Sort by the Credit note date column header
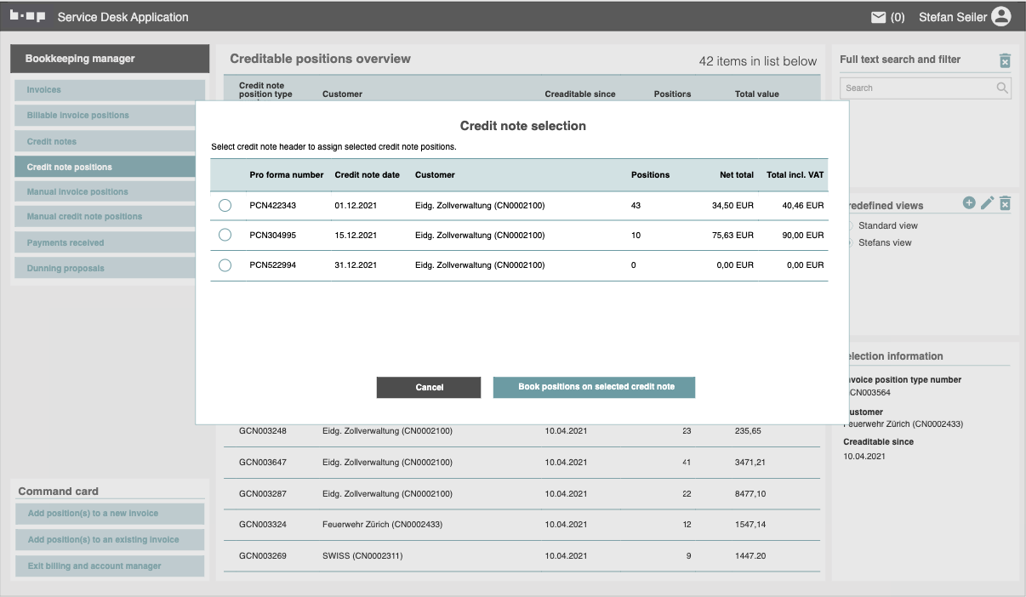Screen dimensions: 1026x597 tap(367, 175)
